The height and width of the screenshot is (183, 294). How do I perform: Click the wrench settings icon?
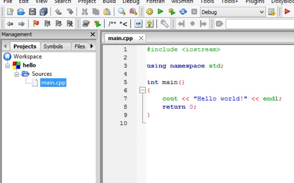pos(164,24)
